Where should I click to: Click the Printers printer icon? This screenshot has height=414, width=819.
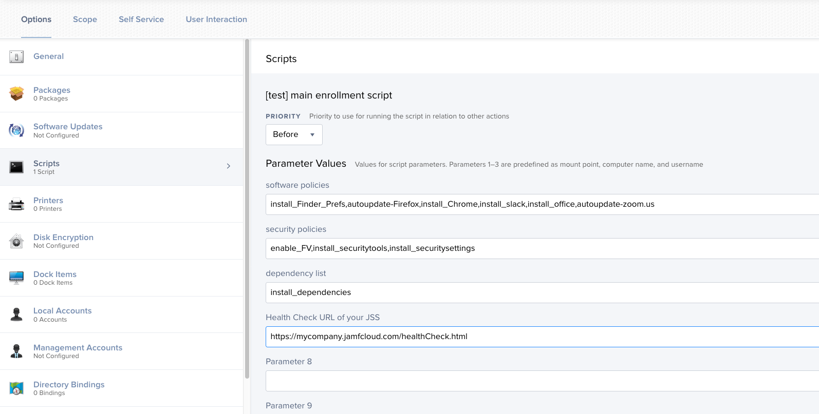point(16,204)
